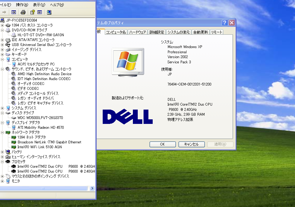Collapse the network adapter node
295x207 pixels.
[2, 132]
